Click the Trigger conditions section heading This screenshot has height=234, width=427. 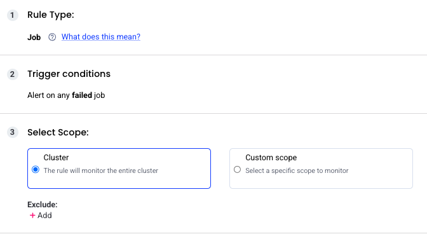coord(69,74)
